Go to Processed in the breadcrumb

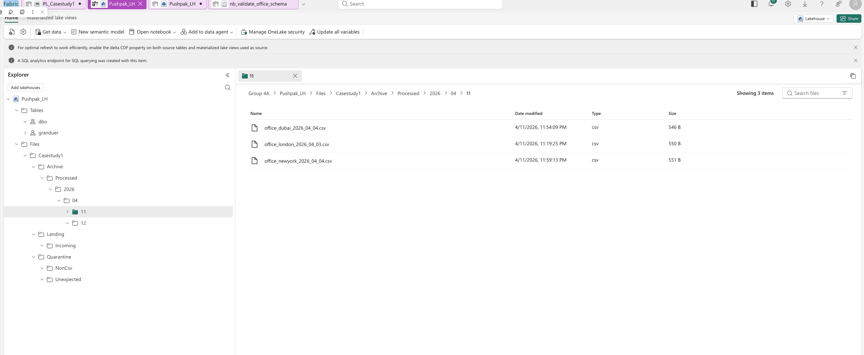click(408, 94)
